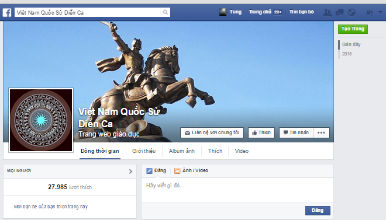This screenshot has width=386, height=220.
Task: Click the Tạo Trang green button
Action: [x=353, y=29]
